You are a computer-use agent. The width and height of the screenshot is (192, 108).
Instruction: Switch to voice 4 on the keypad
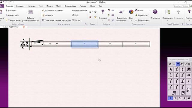pos(184,98)
